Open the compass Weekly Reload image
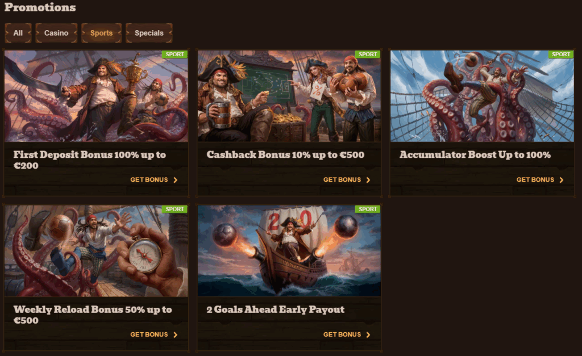This screenshot has width=582, height=356. click(x=96, y=251)
